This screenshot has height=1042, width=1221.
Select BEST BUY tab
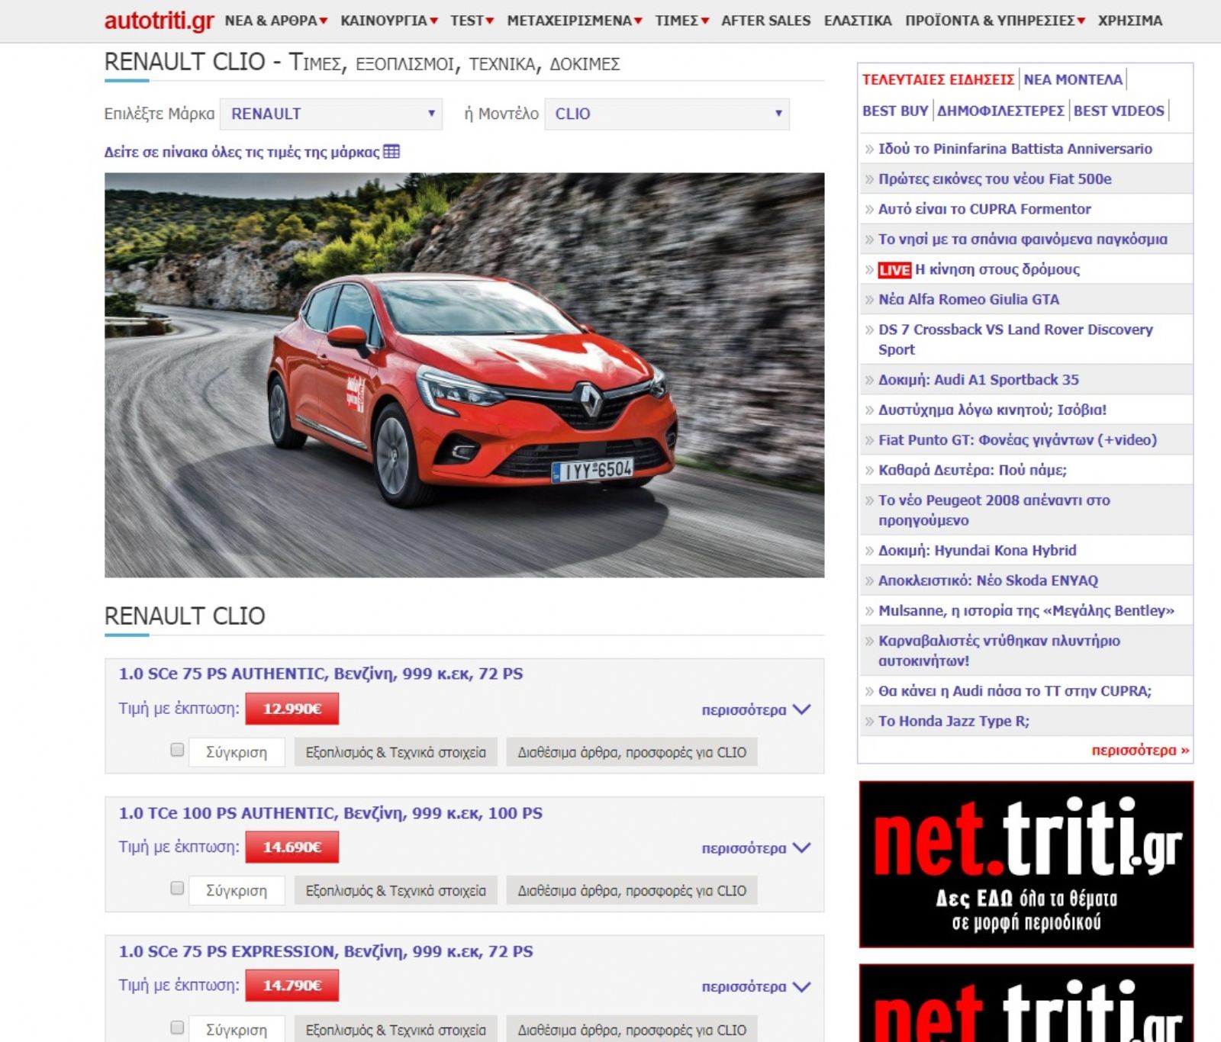pyautogui.click(x=895, y=111)
